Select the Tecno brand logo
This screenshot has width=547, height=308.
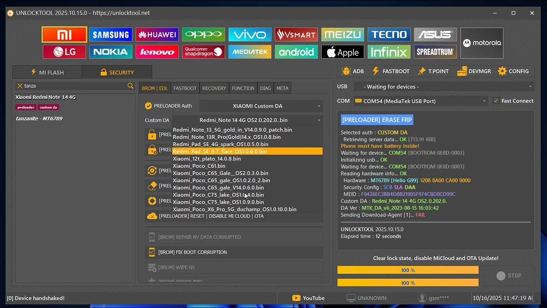click(x=389, y=35)
